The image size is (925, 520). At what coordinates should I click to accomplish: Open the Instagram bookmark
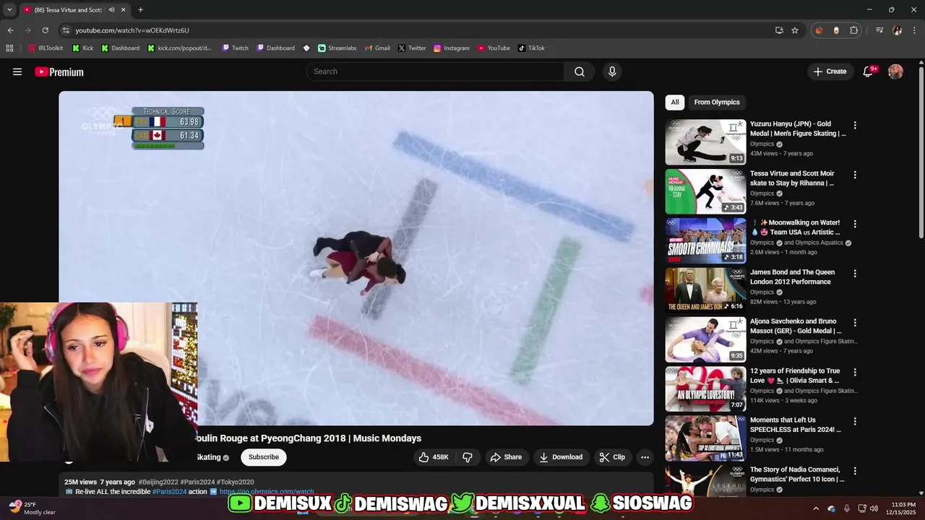[x=452, y=48]
